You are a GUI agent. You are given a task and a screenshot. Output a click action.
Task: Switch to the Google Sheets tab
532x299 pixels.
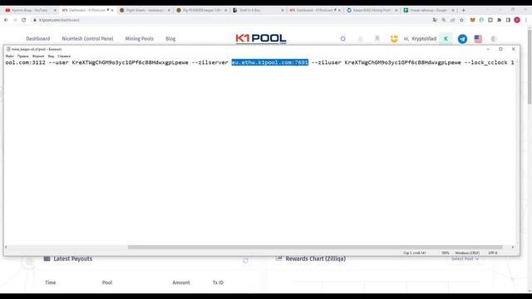coord(428,10)
